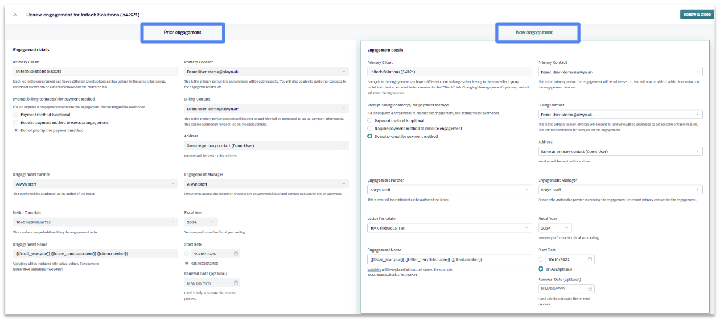Open calendar icon in prior engagement Renewal Date
This screenshot has width=720, height=320.
coord(236,283)
